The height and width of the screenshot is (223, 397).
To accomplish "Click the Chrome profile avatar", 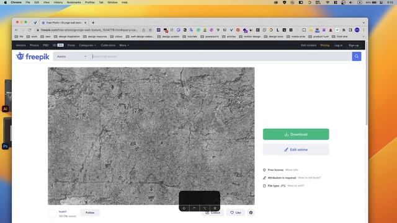I will pos(357,30).
